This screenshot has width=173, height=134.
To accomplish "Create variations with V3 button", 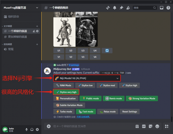I will click(x=83, y=57).
